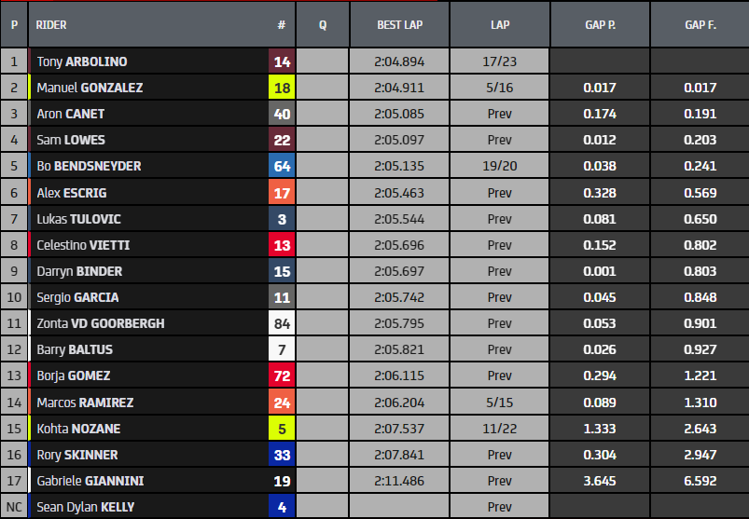The image size is (749, 519).
Task: Click Bo Bendsneyder's blue number 64 badge
Action: (x=282, y=167)
